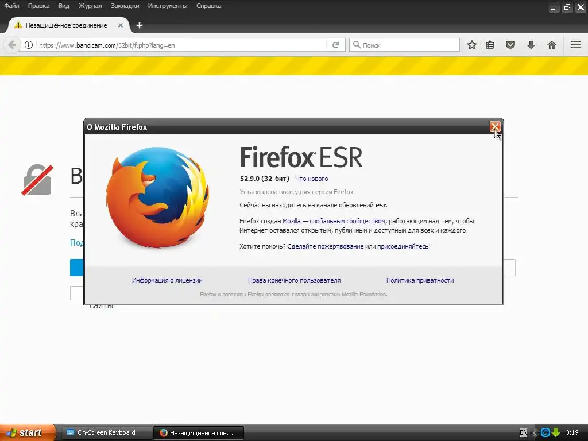Click the version text 52.9.0 (32-бит)
The width and height of the screenshot is (588, 441).
(265, 179)
